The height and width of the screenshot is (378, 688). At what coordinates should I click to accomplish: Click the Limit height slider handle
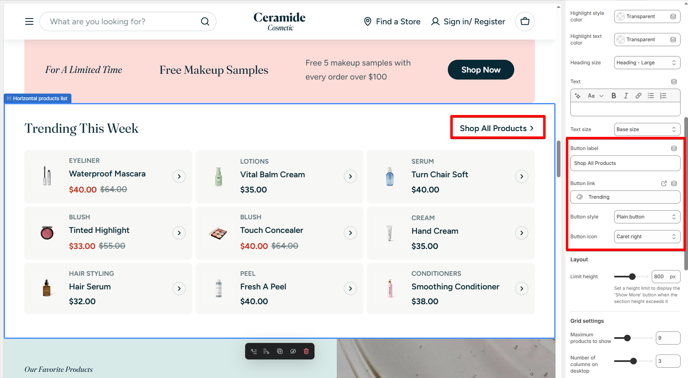pos(632,277)
